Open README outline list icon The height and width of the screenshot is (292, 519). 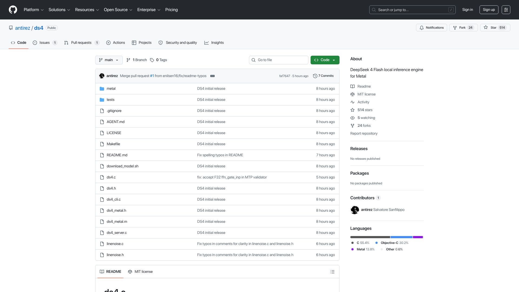point(332,272)
